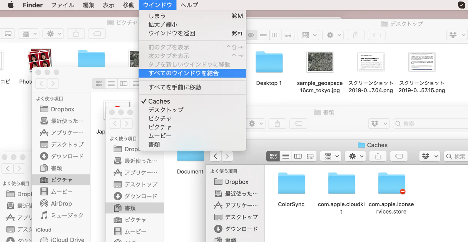Viewport: 468px width, 242px height.
Task: Open アプリケー… in Caches window sidebar
Action: (x=236, y=205)
